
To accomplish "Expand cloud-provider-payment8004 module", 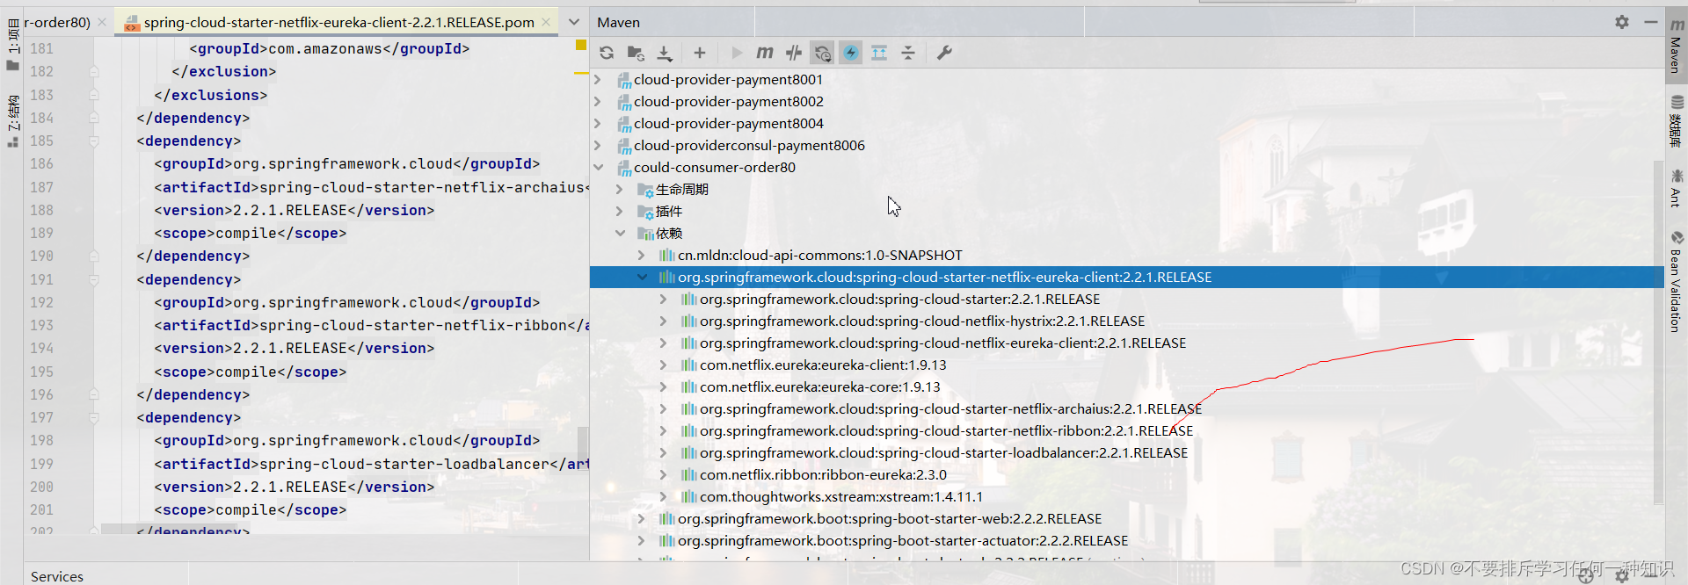I will pyautogui.click(x=599, y=124).
